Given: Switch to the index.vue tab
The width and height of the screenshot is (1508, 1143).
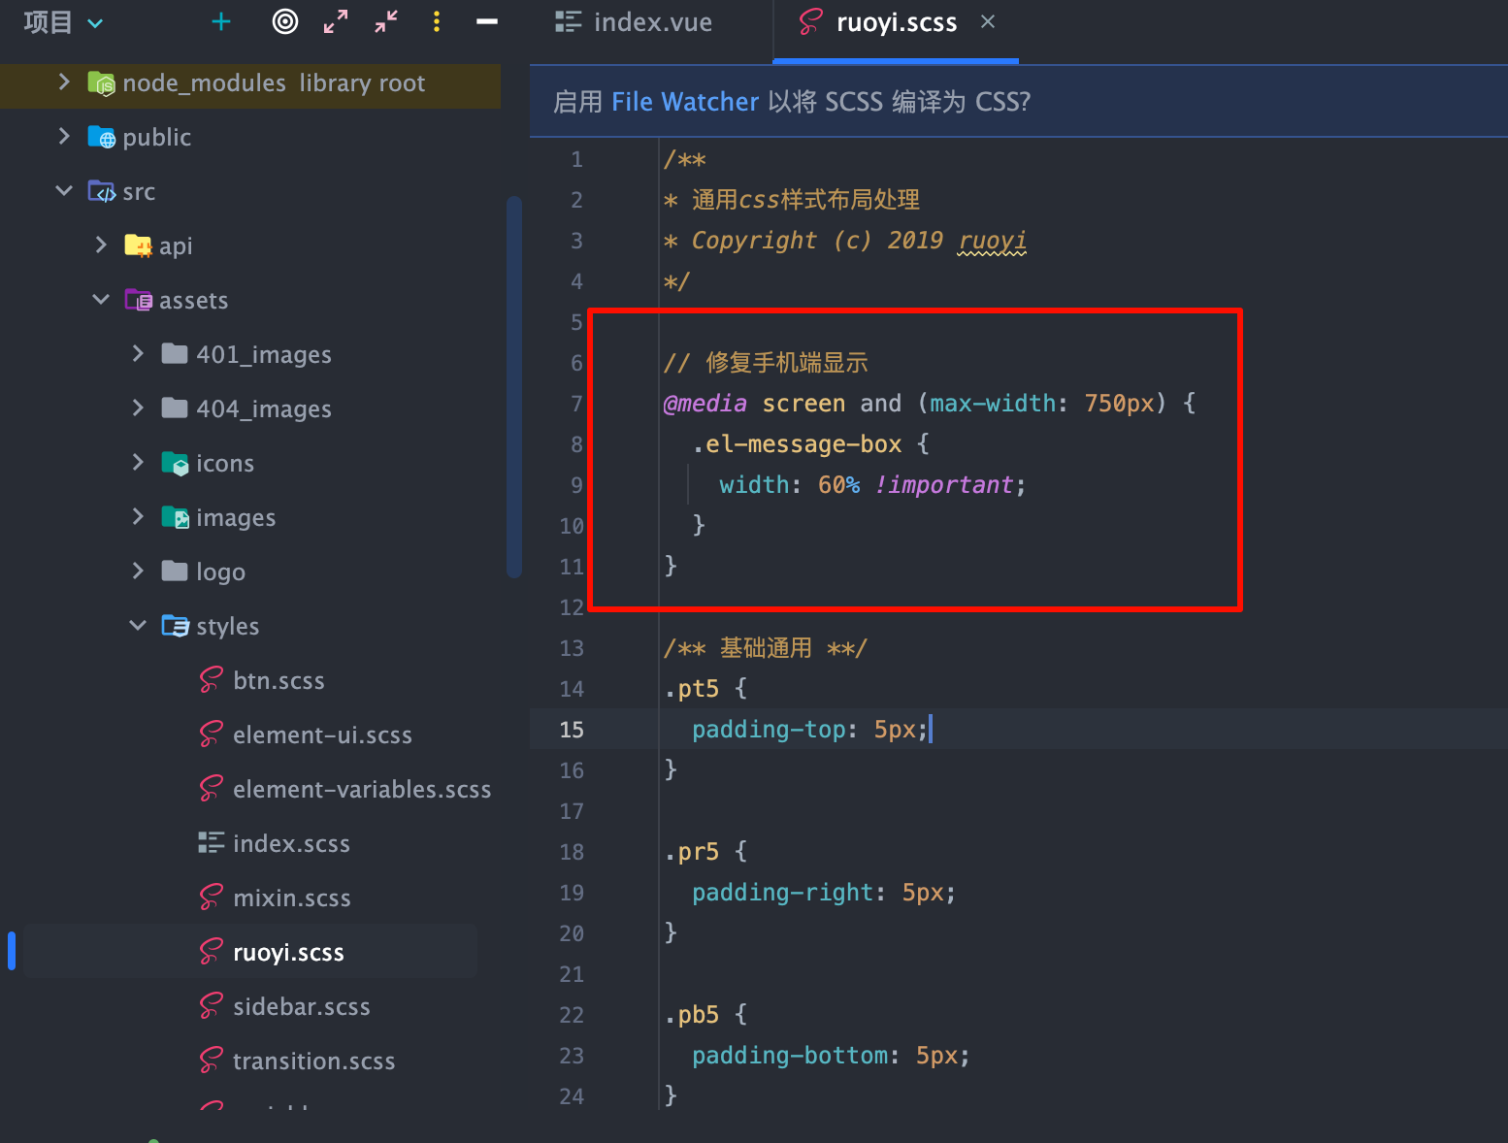Looking at the screenshot, I should coord(635,22).
